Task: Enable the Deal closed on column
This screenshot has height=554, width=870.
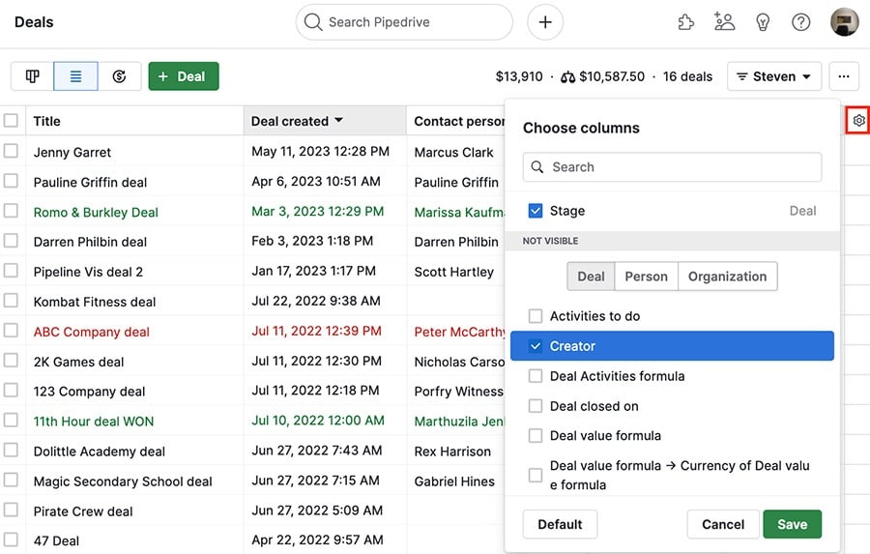Action: coord(536,406)
